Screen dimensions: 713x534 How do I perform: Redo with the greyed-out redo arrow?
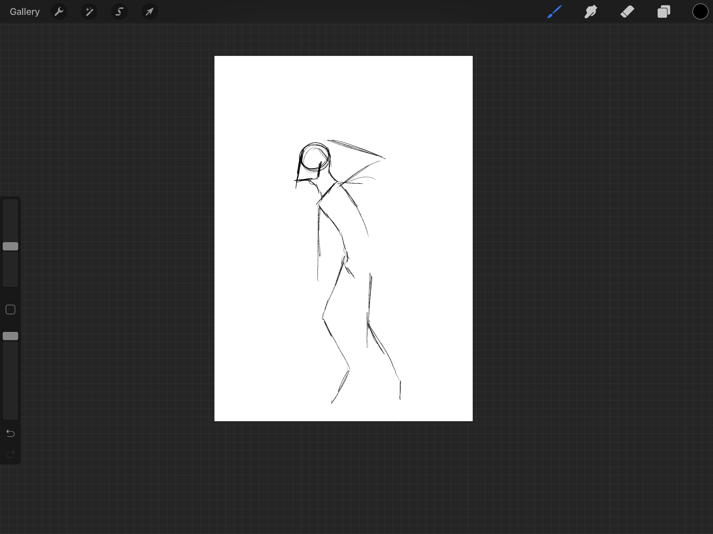pyautogui.click(x=10, y=454)
